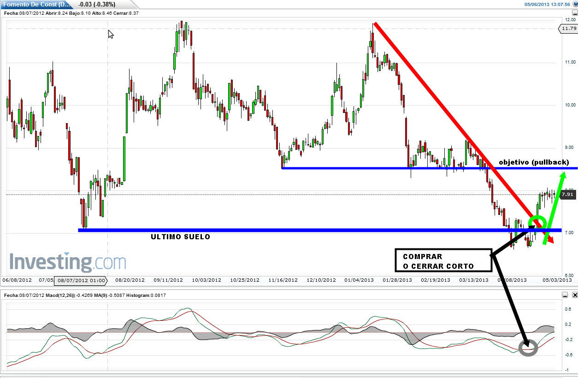Image resolution: width=578 pixels, height=378 pixels.
Task: Click the green circle at the trendline breakout
Action: point(537,223)
